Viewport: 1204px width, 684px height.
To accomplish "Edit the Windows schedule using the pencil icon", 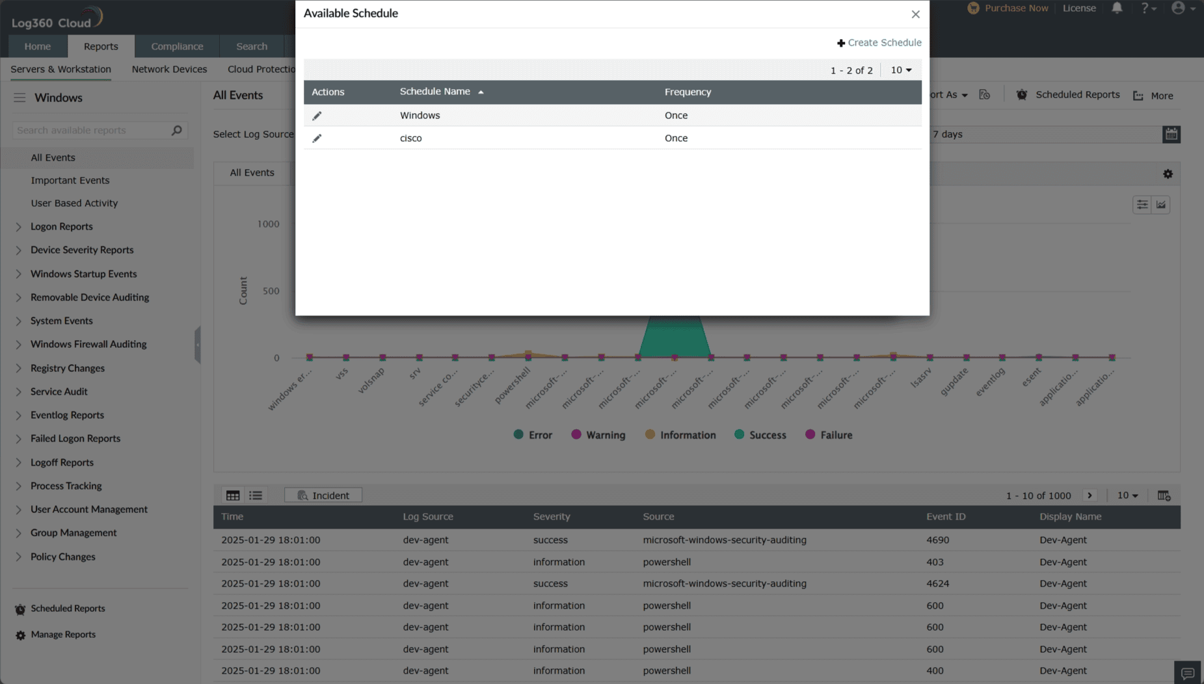I will (x=317, y=115).
